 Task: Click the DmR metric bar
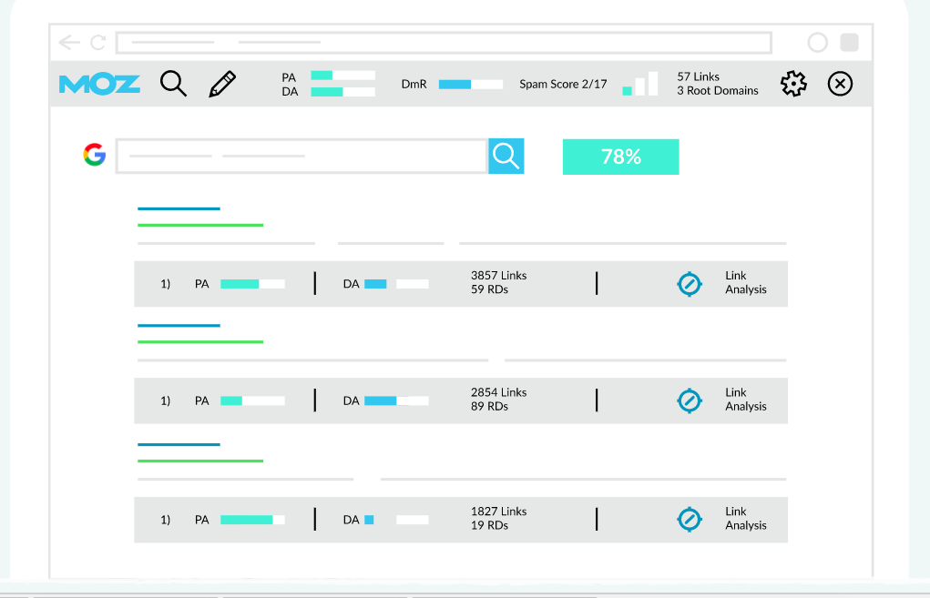point(470,84)
